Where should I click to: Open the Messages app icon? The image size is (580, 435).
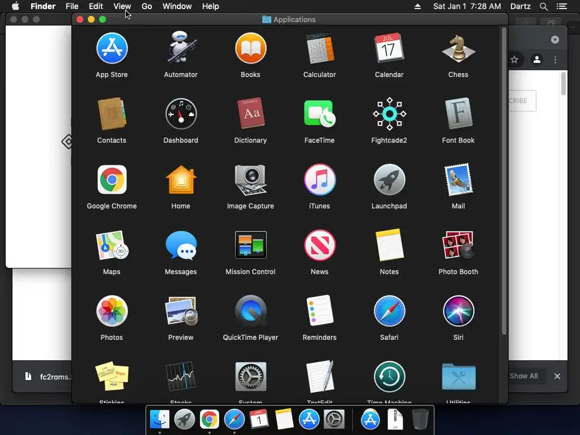coord(181,245)
